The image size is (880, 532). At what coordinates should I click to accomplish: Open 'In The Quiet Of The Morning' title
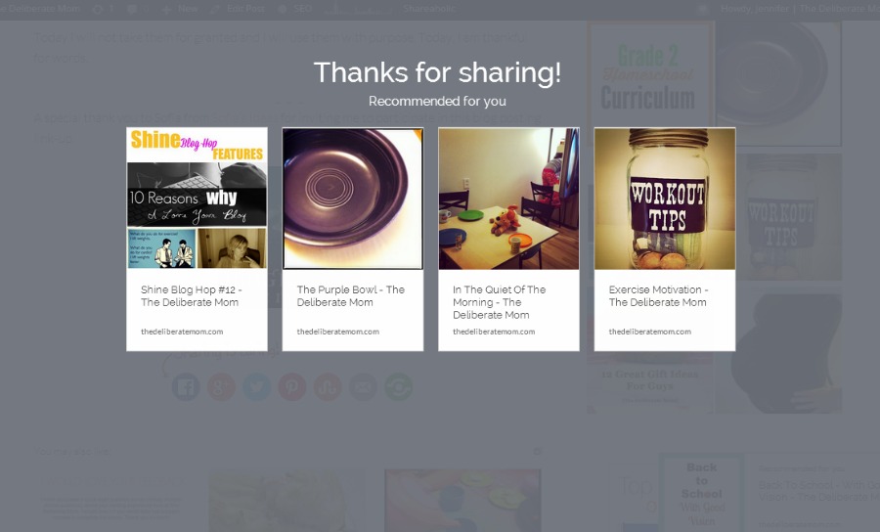pos(500,302)
